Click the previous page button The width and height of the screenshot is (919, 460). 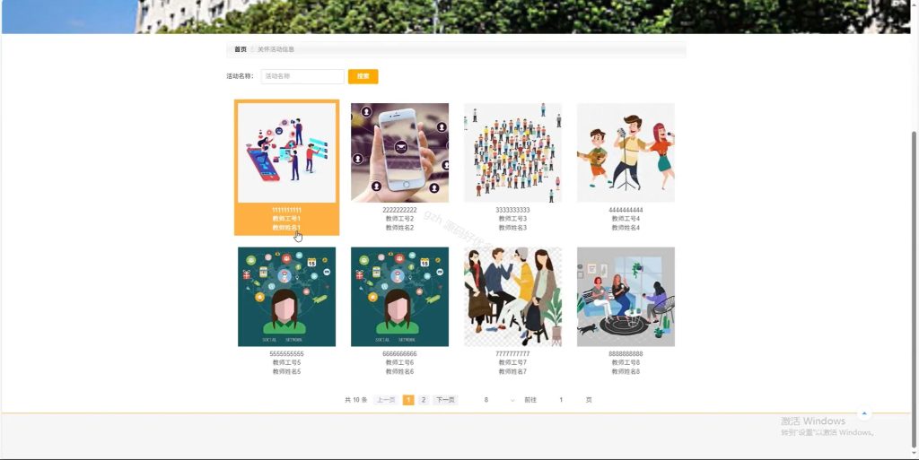coord(386,400)
